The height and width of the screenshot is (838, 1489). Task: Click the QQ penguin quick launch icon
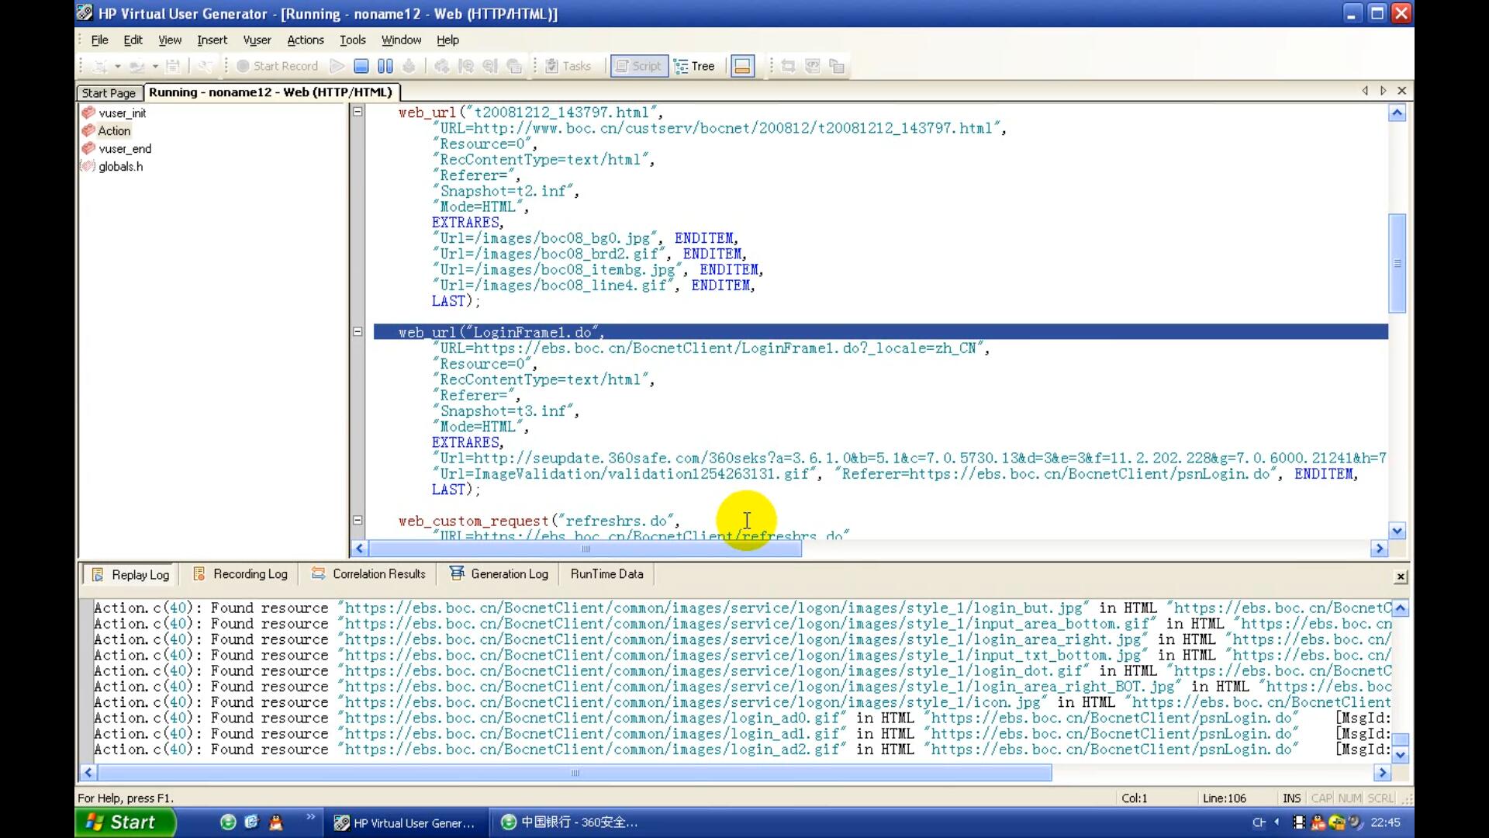click(275, 822)
